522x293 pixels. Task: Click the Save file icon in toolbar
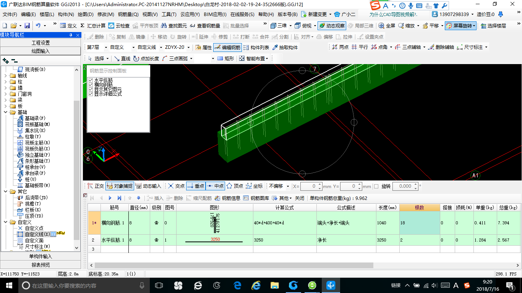coord(27,26)
